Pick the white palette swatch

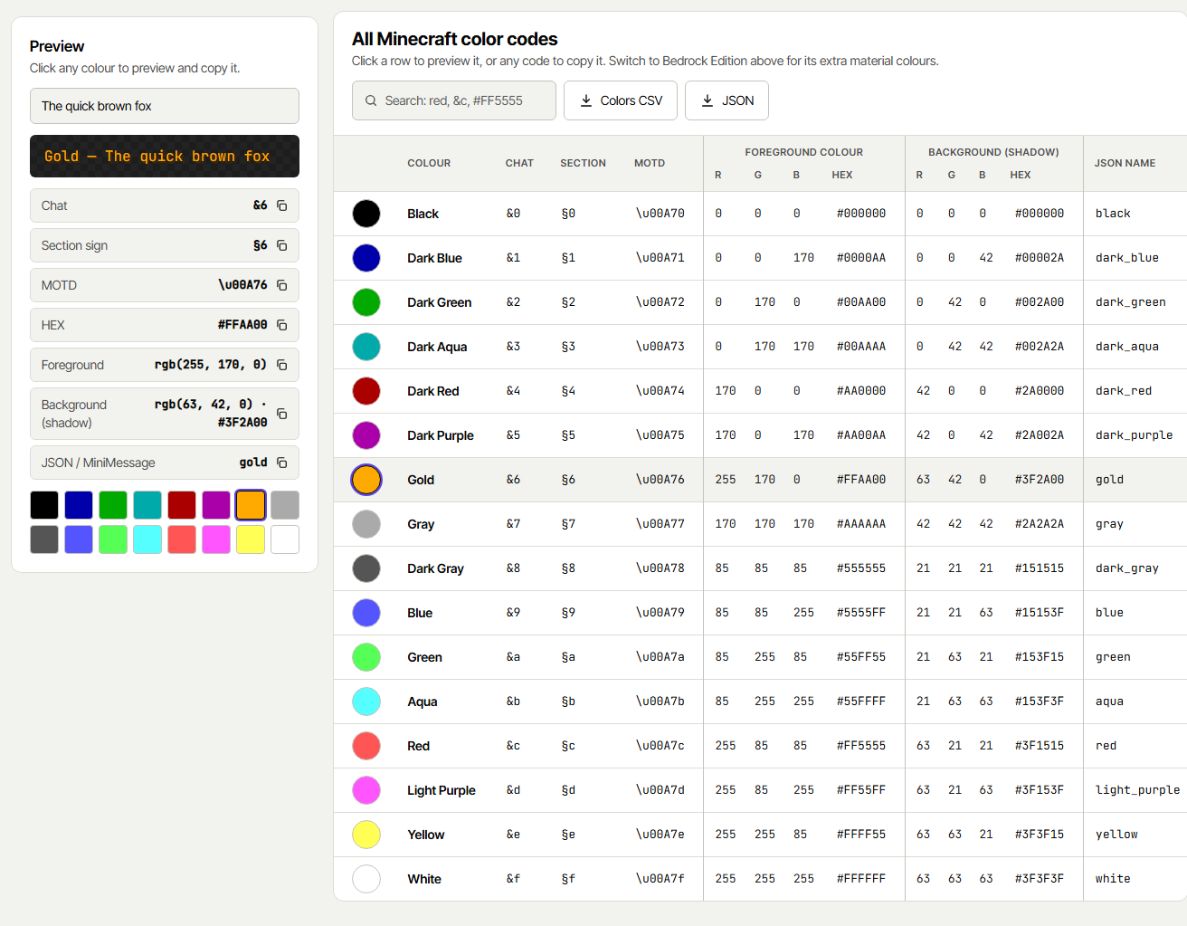click(285, 539)
